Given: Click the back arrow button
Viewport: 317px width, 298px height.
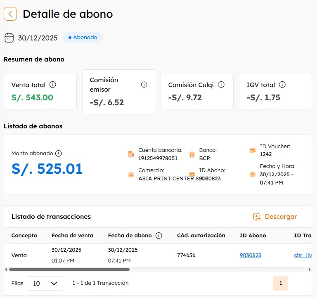Looking at the screenshot, I should tap(10, 14).
